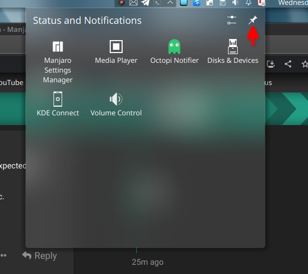Click the terminal tray icon

point(157,3)
